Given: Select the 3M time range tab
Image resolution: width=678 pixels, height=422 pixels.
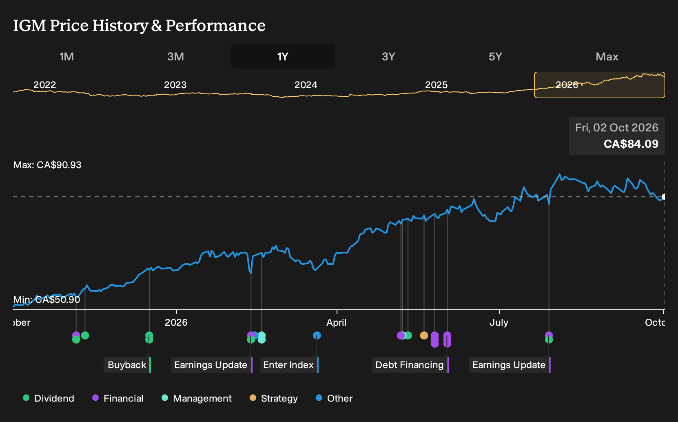Looking at the screenshot, I should pos(175,56).
